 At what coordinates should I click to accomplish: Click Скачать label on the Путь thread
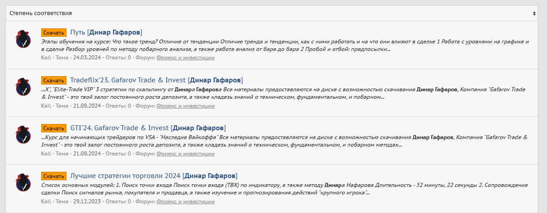point(54,32)
